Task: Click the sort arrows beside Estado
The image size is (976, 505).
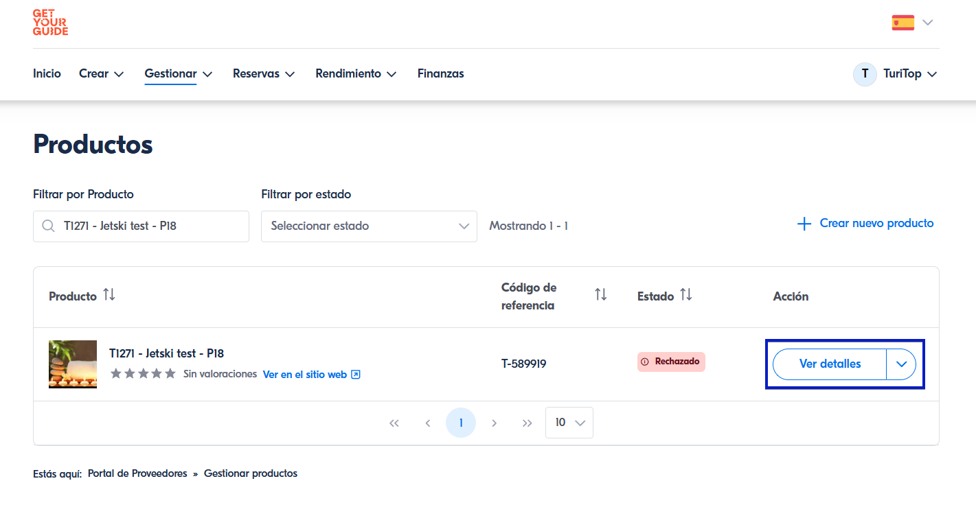Action: click(685, 295)
